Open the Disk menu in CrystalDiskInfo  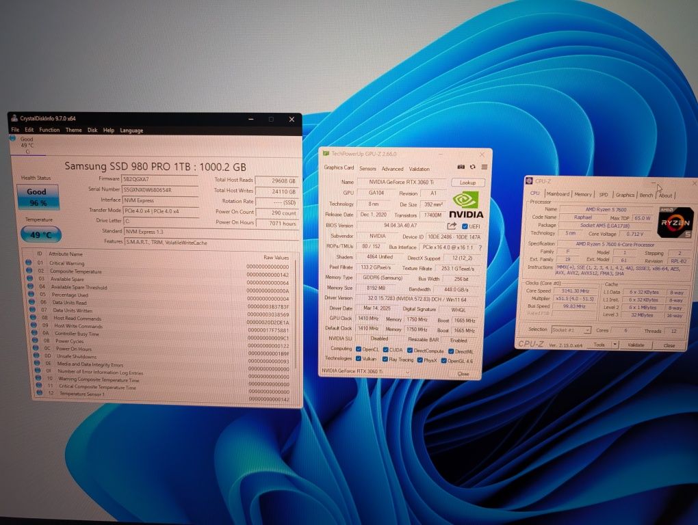point(92,131)
